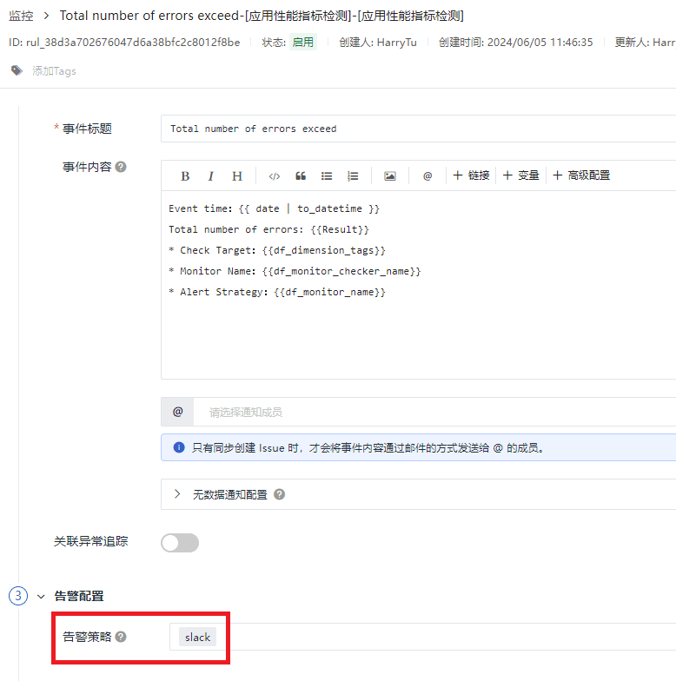This screenshot has width=676, height=681.
Task: Open help icon next to 事件内容
Action: [x=122, y=167]
